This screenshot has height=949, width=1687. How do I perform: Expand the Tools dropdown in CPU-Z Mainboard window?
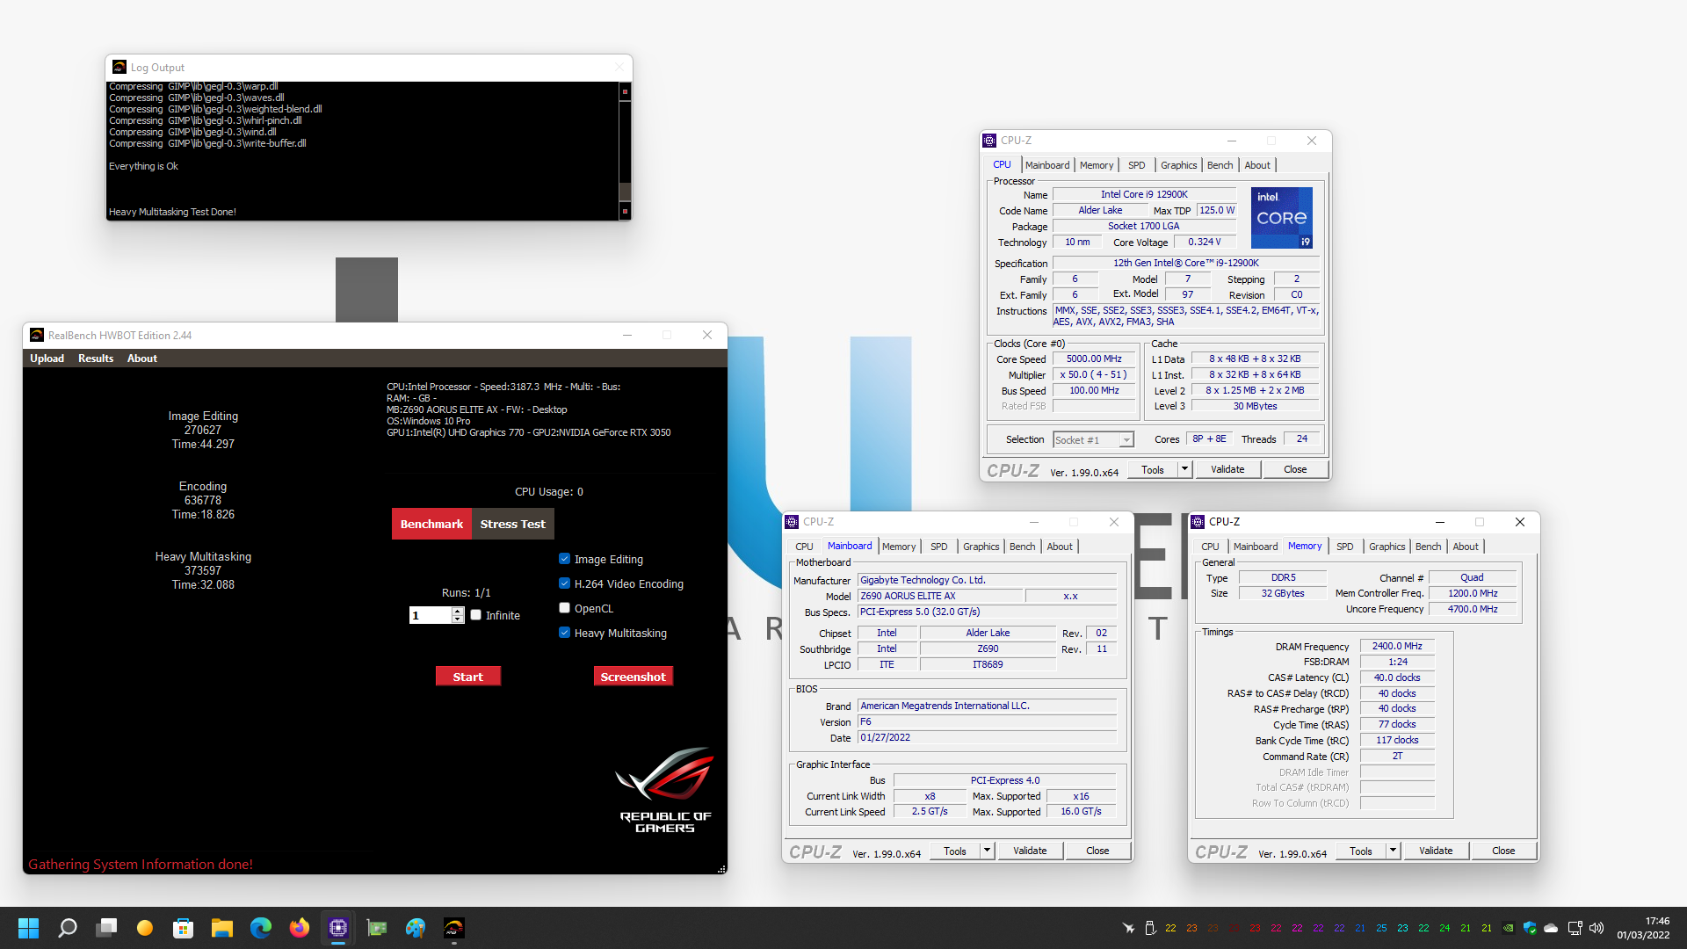coord(987,851)
